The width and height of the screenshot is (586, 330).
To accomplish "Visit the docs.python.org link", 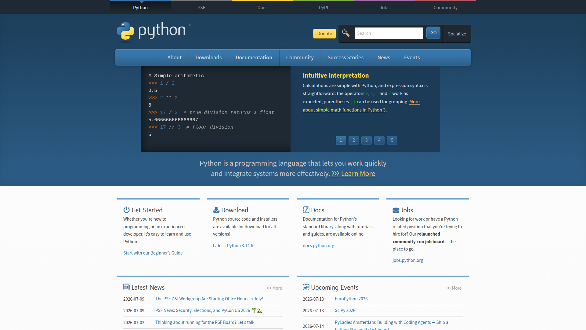I will click(x=318, y=246).
